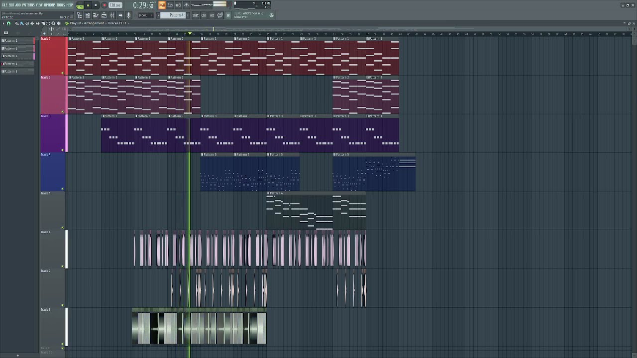The image size is (637, 358).
Task: Select the Delete tool in playlist
Action: point(27,23)
